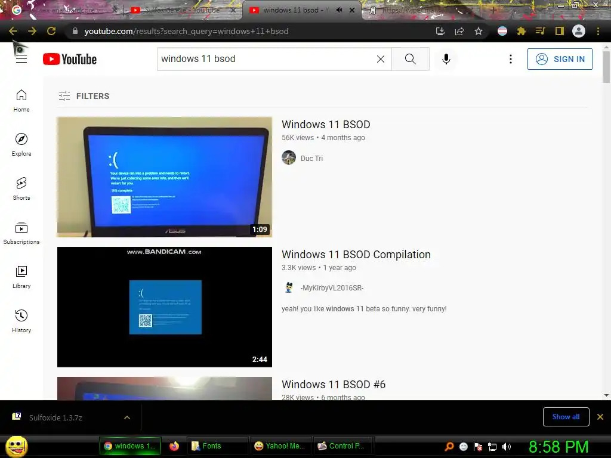Open Chrome's three-dot menu

tap(598, 31)
